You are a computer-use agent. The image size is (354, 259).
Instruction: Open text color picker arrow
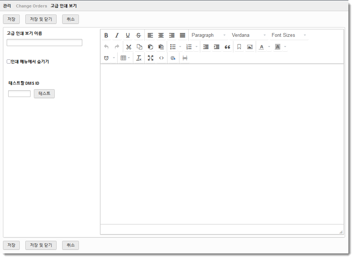(269, 47)
